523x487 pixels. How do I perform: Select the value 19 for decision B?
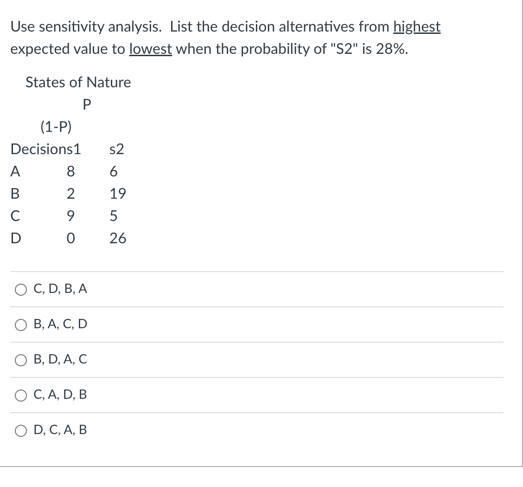(118, 194)
